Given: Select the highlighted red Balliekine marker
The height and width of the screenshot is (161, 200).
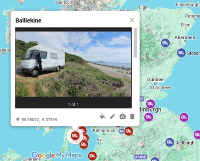Looking at the screenshot, I should (x=75, y=136).
